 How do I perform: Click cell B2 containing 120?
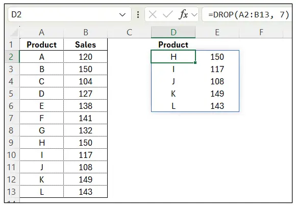pyautogui.click(x=86, y=57)
